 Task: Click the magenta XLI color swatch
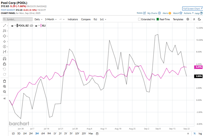tap(41, 26)
